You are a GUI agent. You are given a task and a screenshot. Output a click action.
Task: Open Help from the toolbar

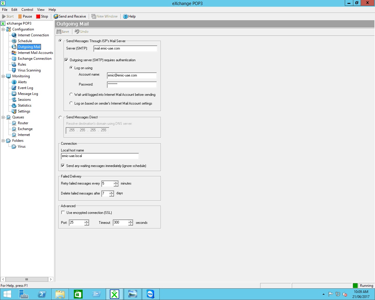(129, 16)
